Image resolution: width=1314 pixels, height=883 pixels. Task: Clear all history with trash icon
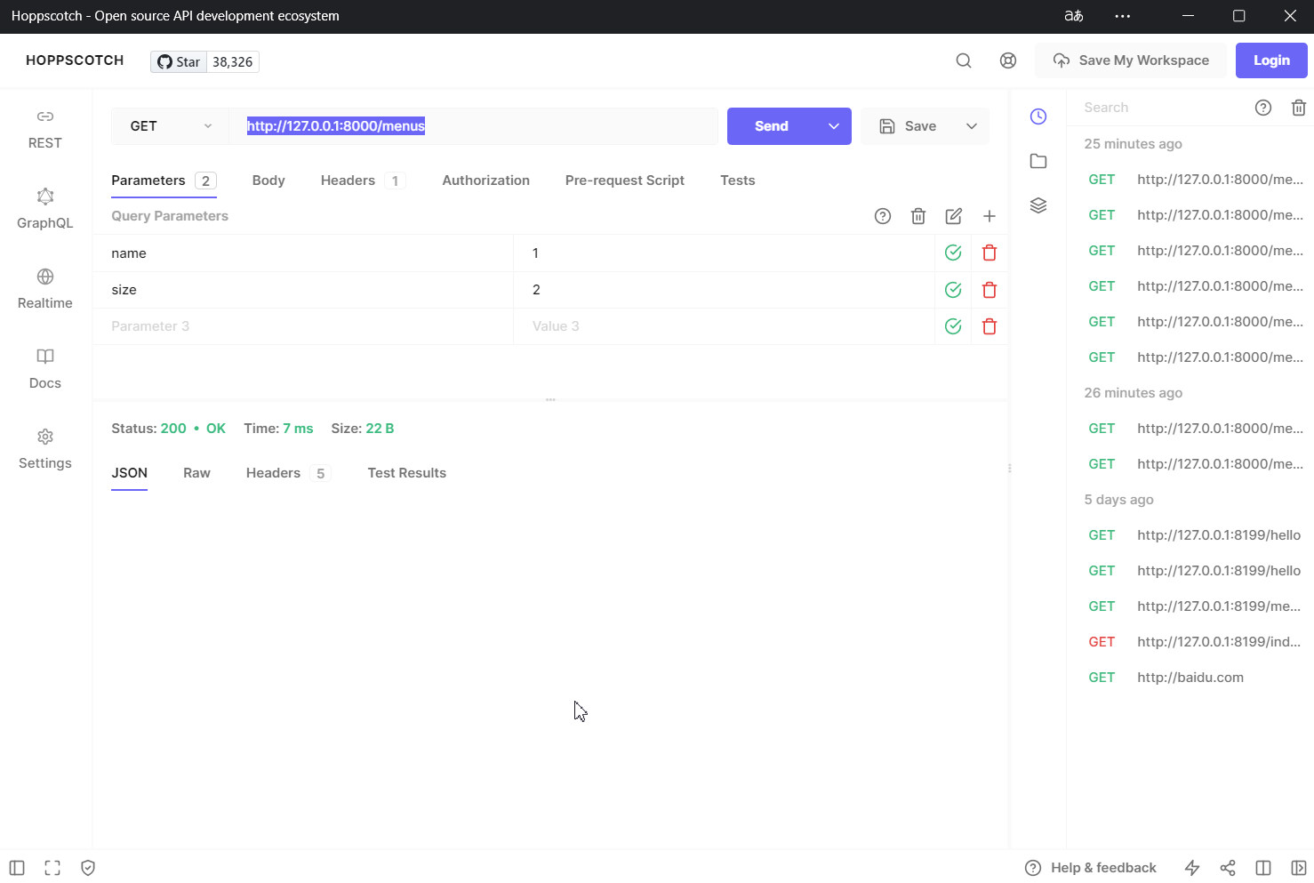tap(1299, 108)
